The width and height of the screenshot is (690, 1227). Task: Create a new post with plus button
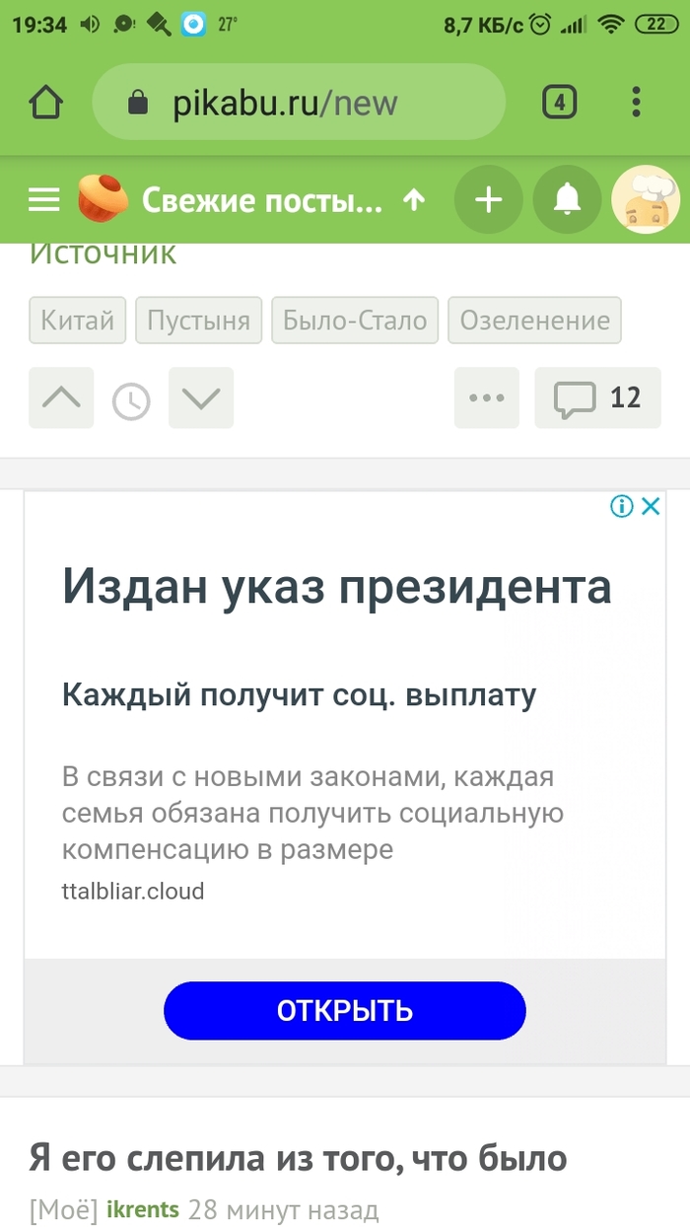coord(488,200)
